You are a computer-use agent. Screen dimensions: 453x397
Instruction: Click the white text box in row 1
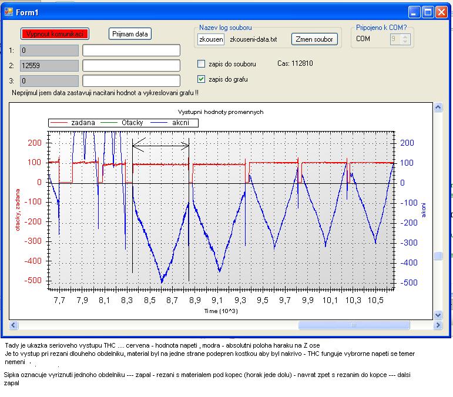[131, 50]
